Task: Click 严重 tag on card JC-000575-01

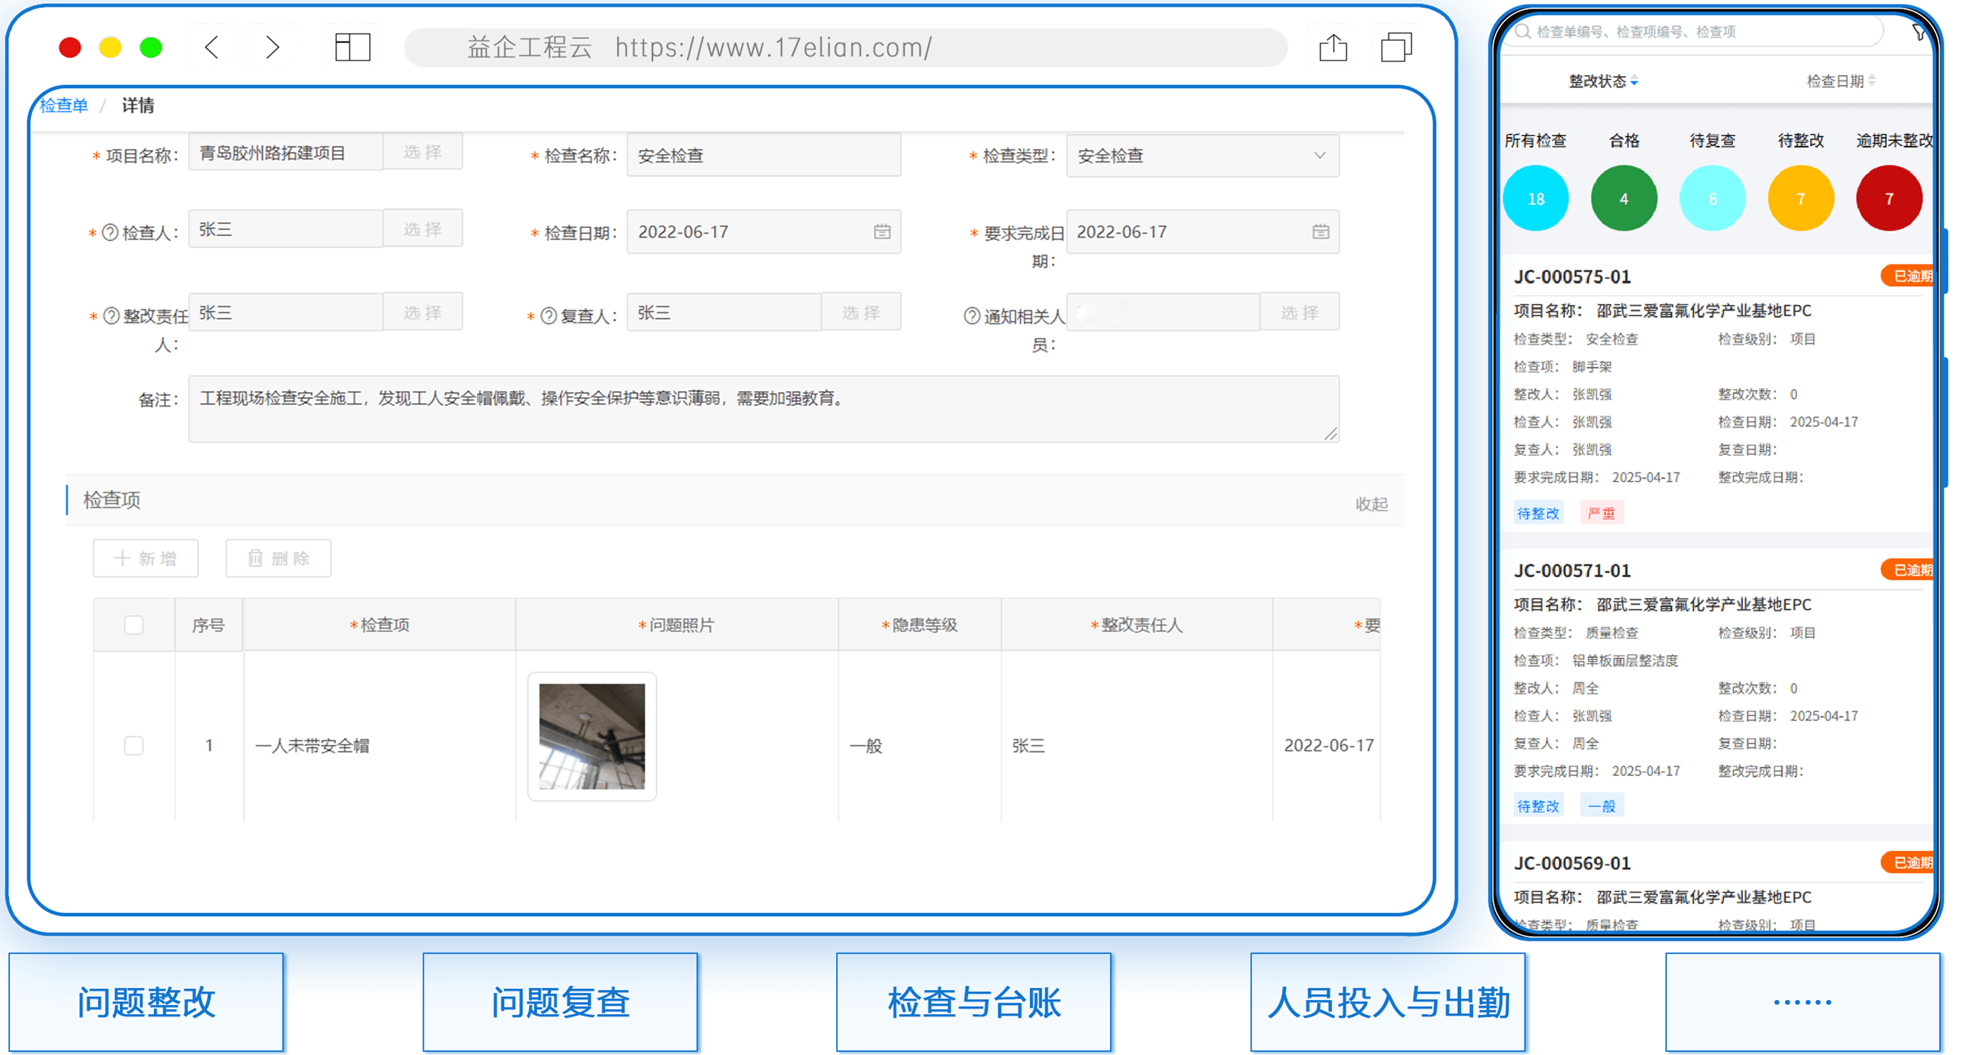Action: pyautogui.click(x=1602, y=513)
